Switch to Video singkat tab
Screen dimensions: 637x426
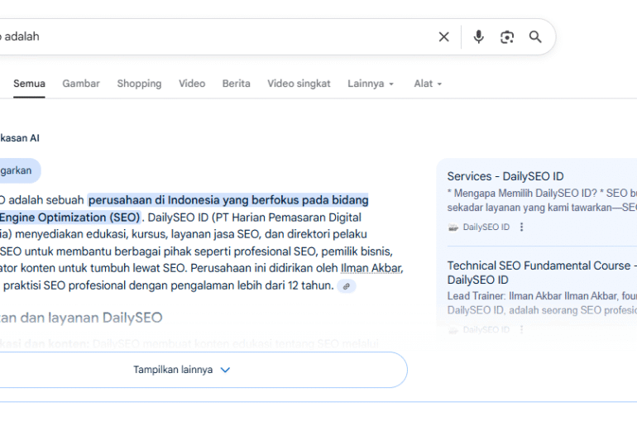click(x=299, y=84)
